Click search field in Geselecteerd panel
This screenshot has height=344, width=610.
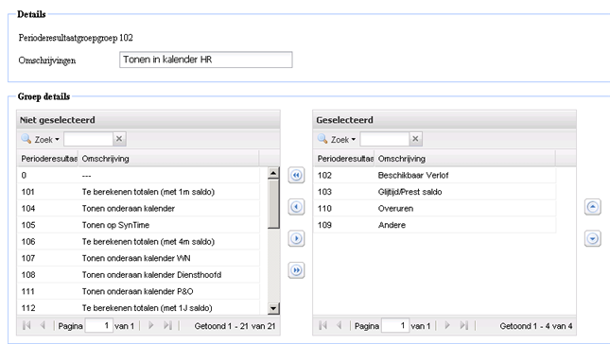click(x=384, y=139)
